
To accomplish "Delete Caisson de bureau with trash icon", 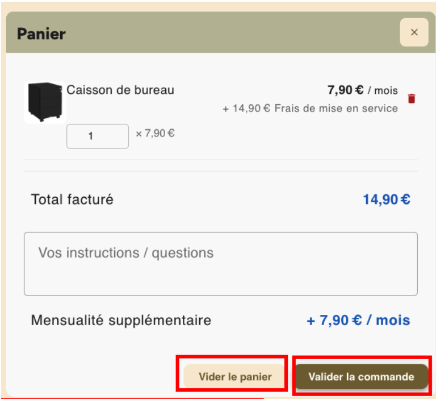I will pos(412,99).
